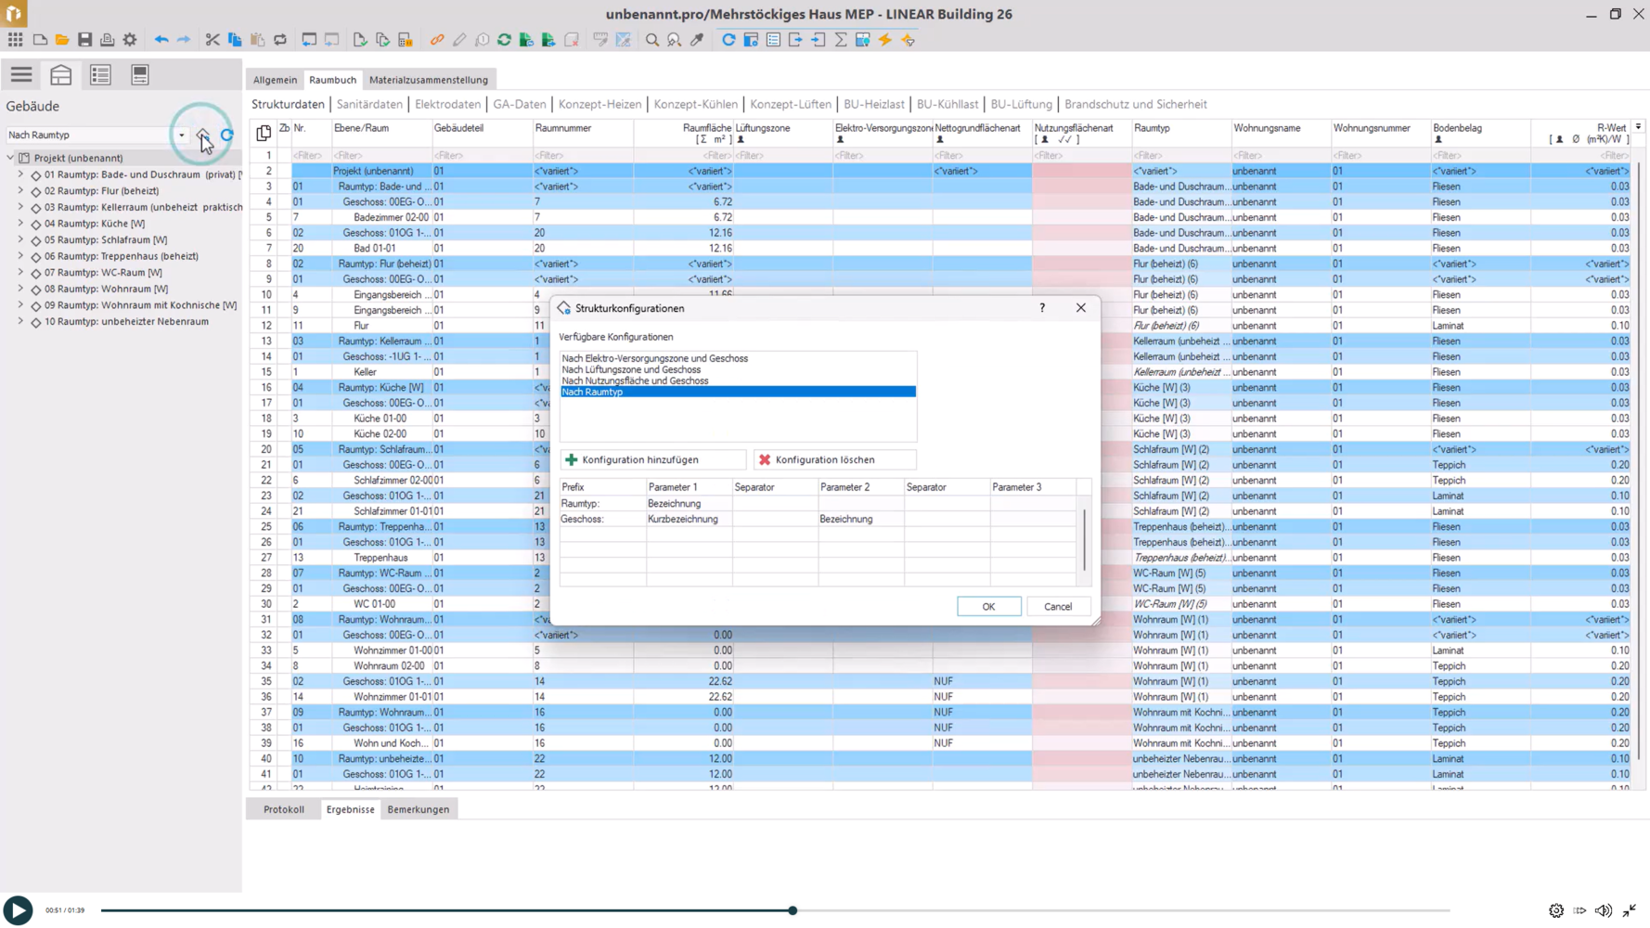The image size is (1650, 928).
Task: Collapse the Projekt (unbenannt) tree node
Action: (x=10, y=158)
